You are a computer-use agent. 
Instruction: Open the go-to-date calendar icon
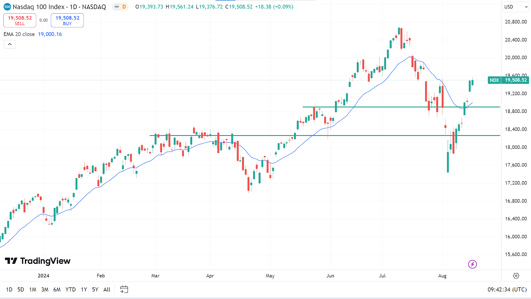point(124,289)
